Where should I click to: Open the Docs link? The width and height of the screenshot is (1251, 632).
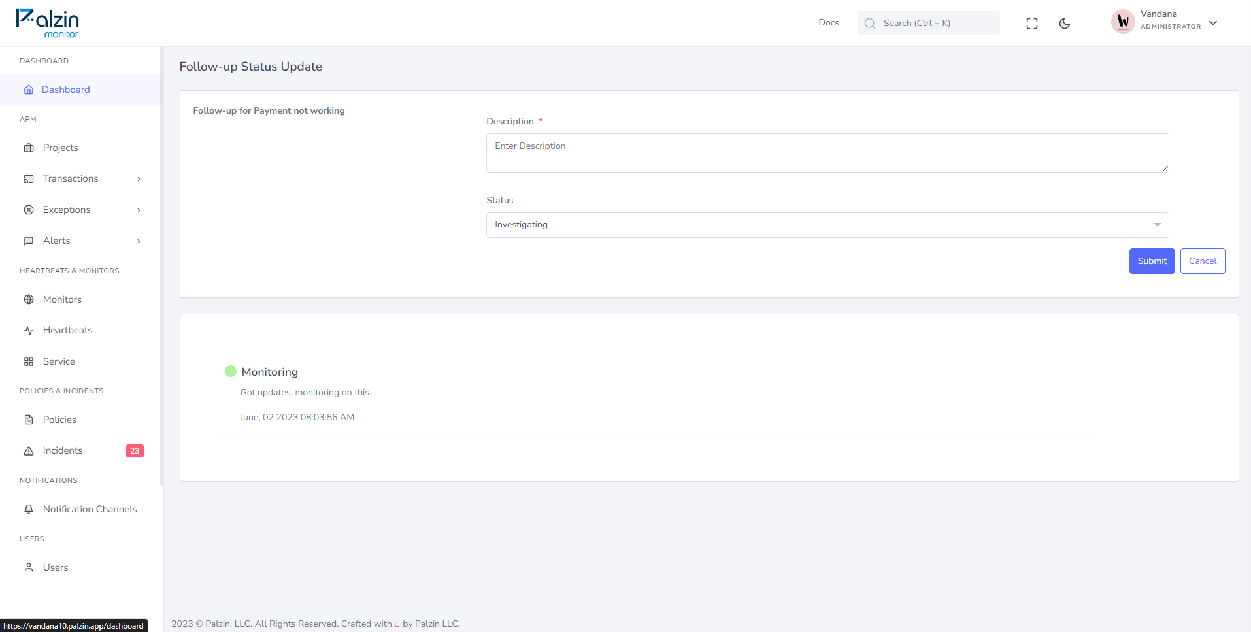829,23
